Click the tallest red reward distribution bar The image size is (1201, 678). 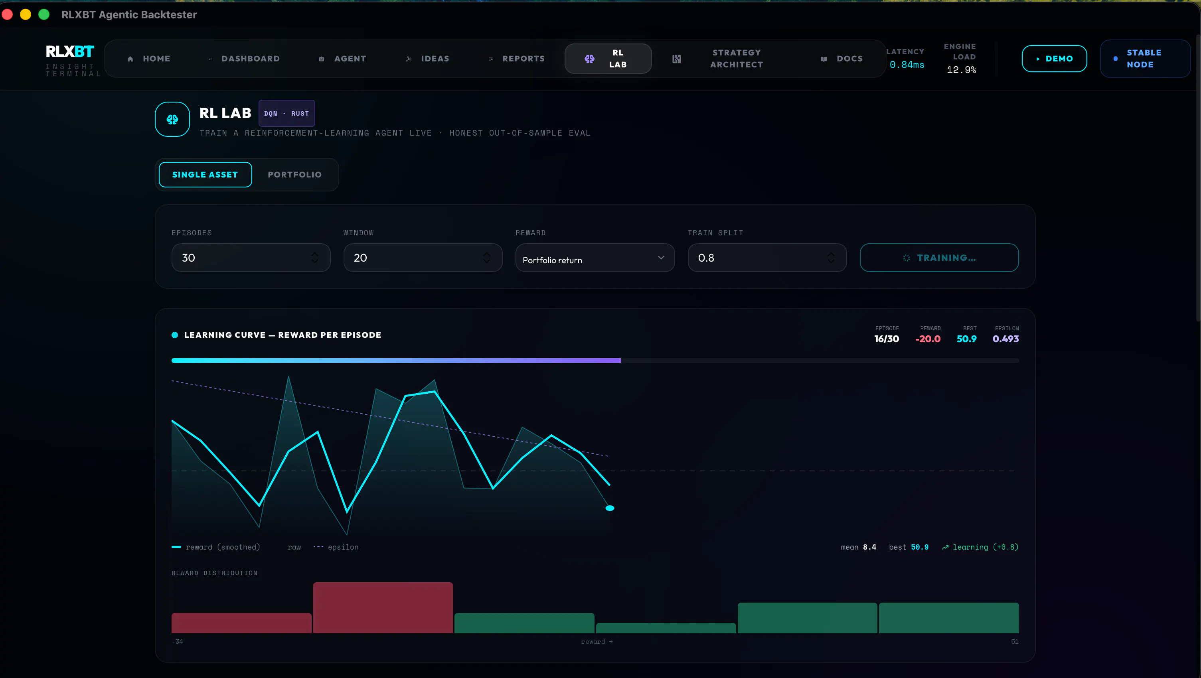tap(383, 608)
